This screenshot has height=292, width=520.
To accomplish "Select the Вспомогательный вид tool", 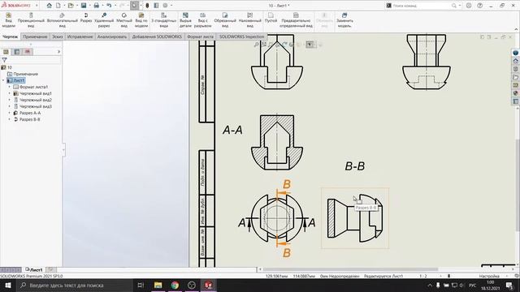I will (x=62, y=20).
